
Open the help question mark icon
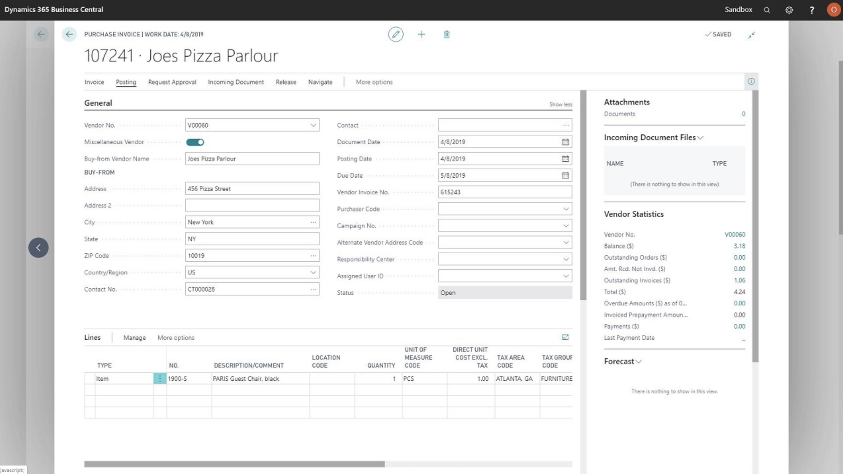811,10
